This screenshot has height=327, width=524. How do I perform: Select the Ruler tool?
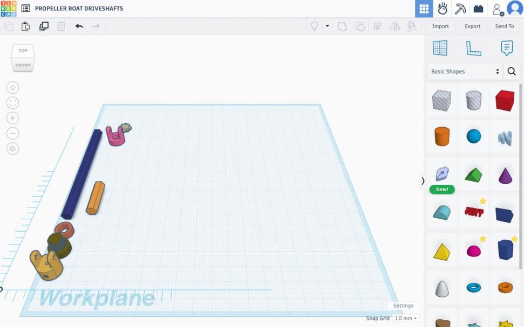(x=473, y=48)
